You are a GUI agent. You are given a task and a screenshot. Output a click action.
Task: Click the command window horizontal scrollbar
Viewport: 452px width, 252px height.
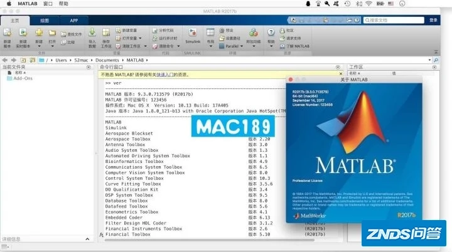[209, 239]
